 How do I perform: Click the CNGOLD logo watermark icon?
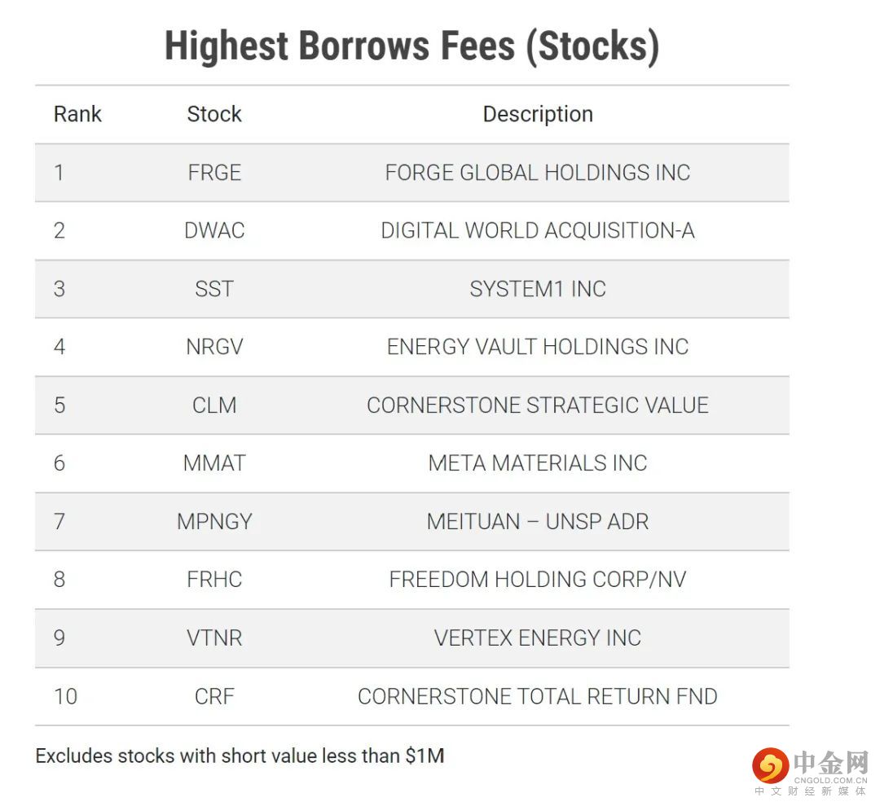pos(770,765)
